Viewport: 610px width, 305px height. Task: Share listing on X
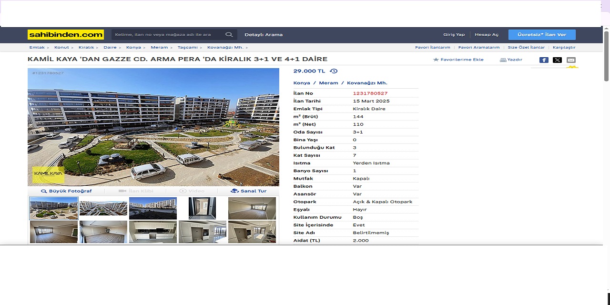pos(557,60)
